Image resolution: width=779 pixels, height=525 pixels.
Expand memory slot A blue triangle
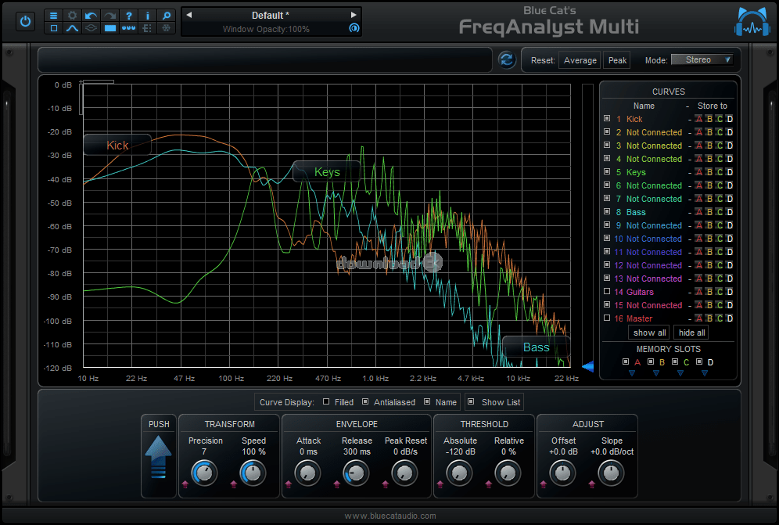tap(632, 373)
